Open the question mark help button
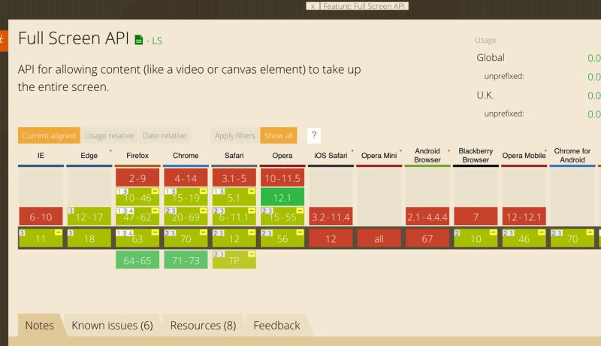601x346 pixels. 314,135
